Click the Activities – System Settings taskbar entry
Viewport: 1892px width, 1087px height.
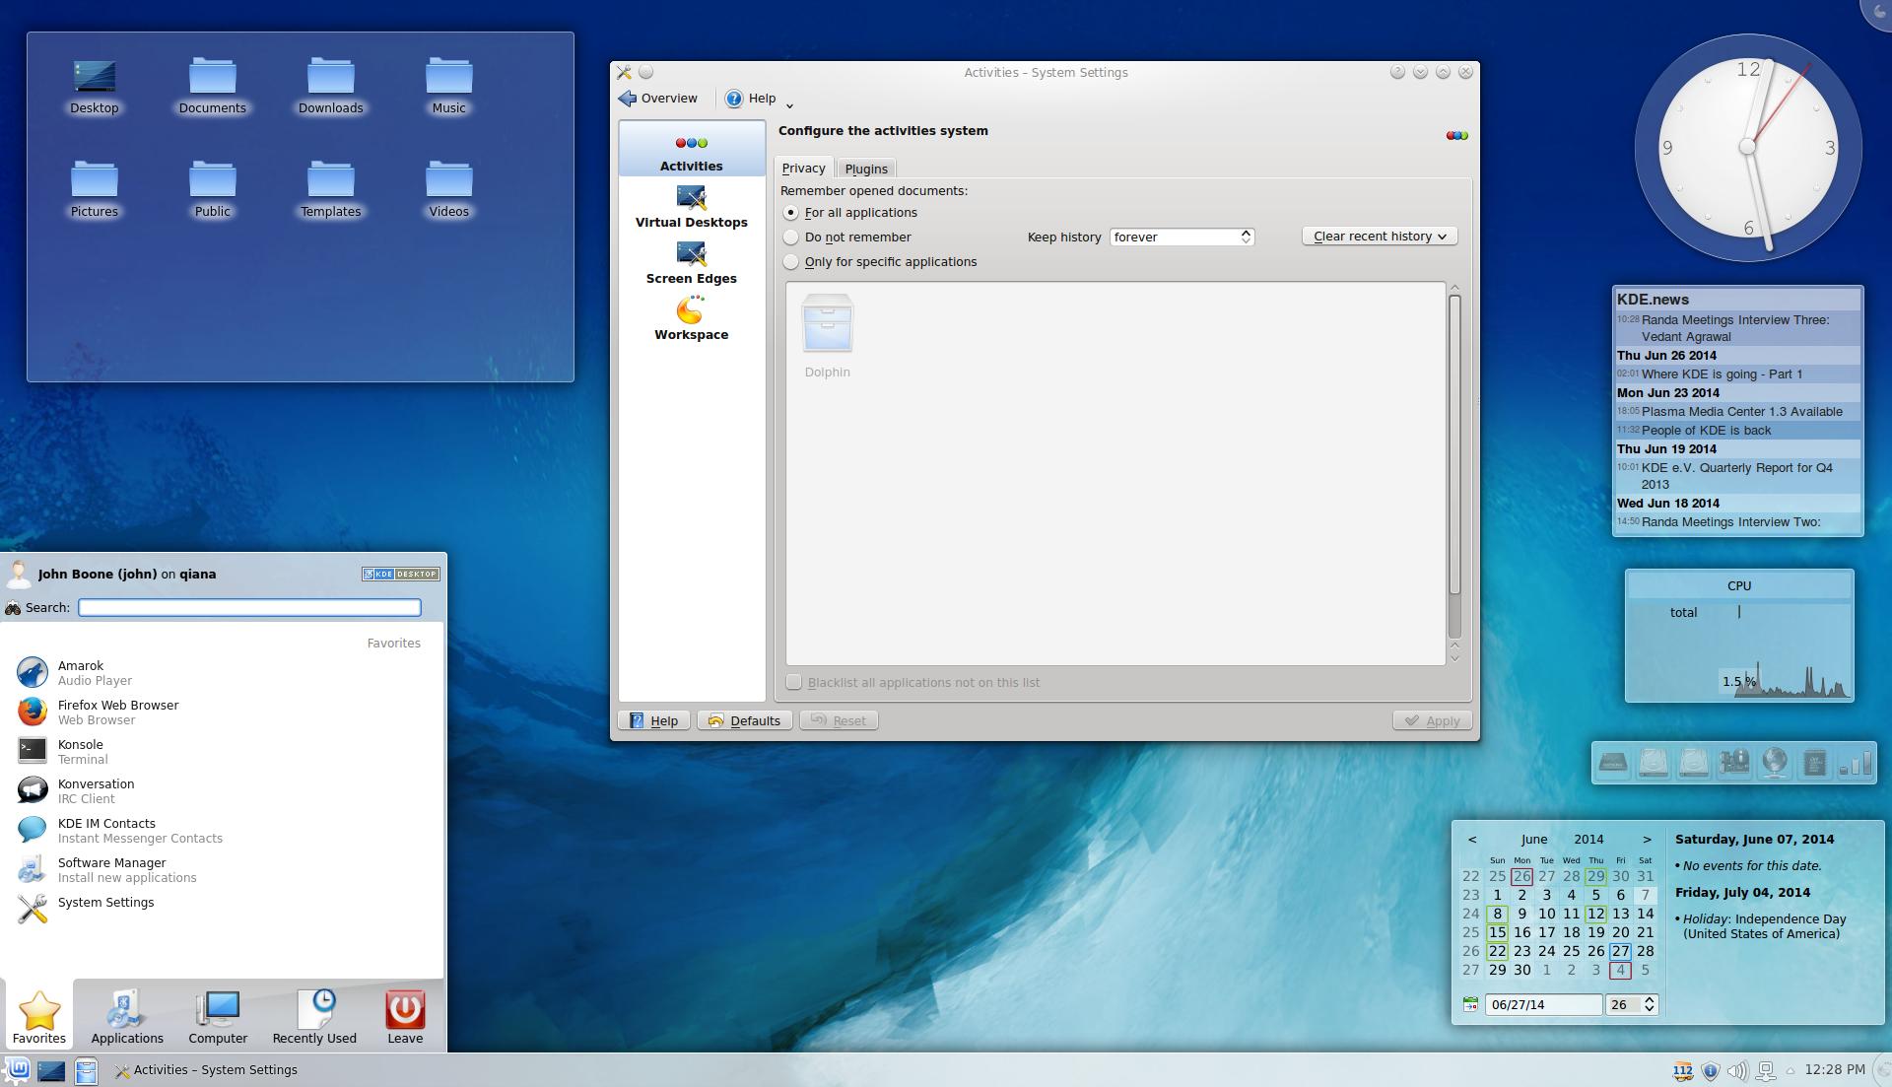207,1070
